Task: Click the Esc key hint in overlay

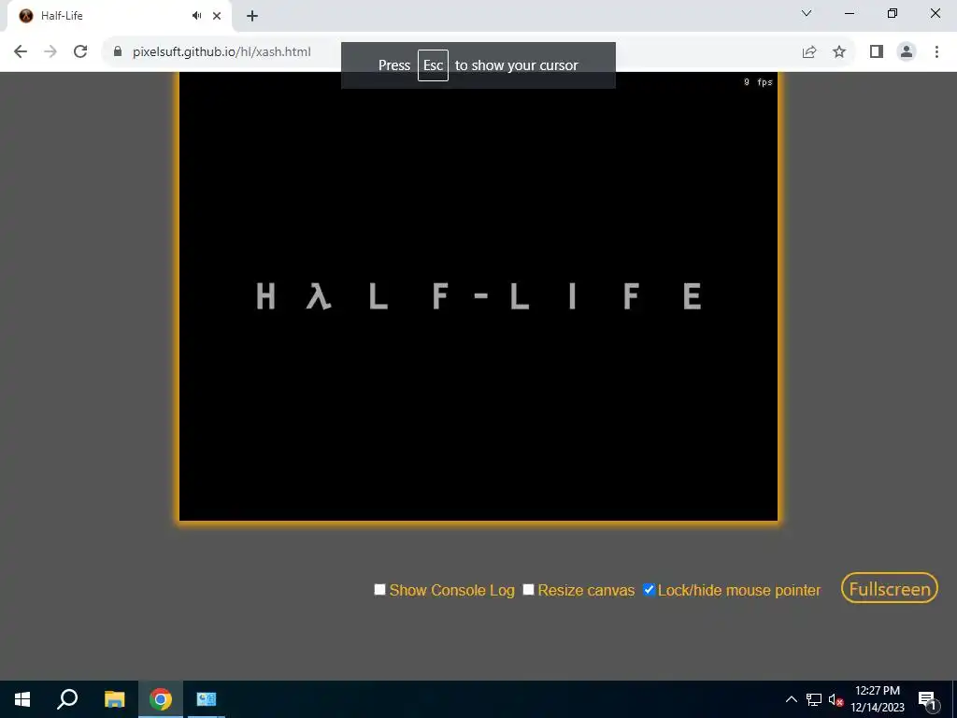Action: click(433, 65)
